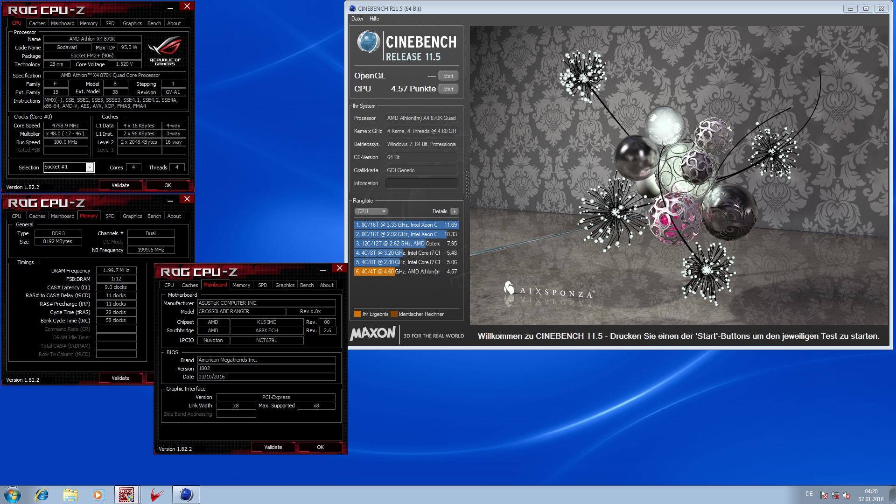Image resolution: width=896 pixels, height=504 pixels.
Task: Open the CPU ranking dropdown in Rangliste
Action: (x=371, y=211)
